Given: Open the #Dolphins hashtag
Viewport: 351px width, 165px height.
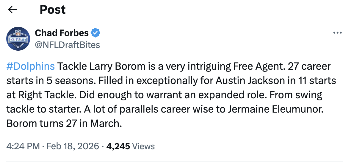Looking at the screenshot, I should (x=31, y=66).
